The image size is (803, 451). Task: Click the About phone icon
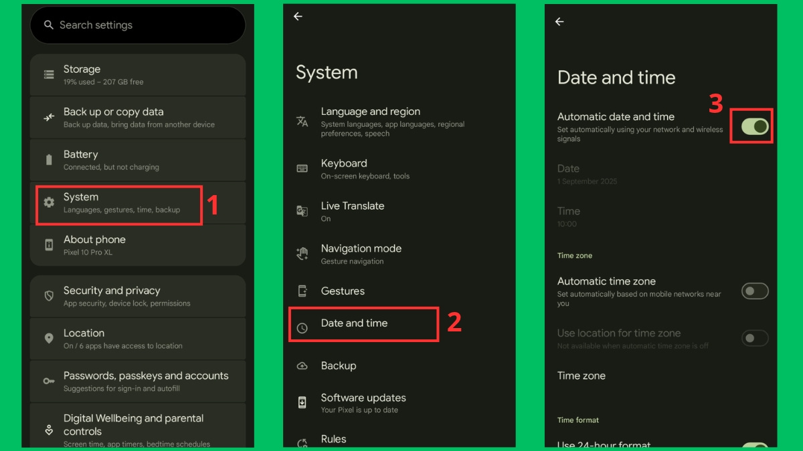coord(49,245)
